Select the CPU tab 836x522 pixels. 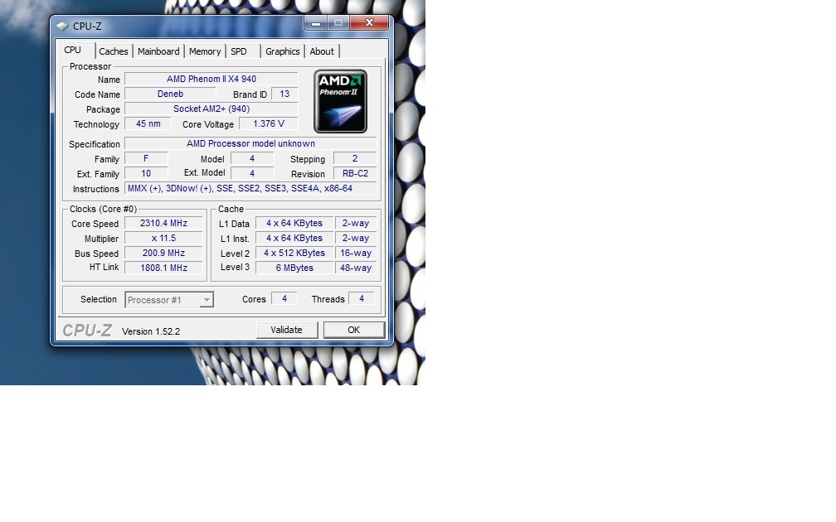click(x=72, y=50)
